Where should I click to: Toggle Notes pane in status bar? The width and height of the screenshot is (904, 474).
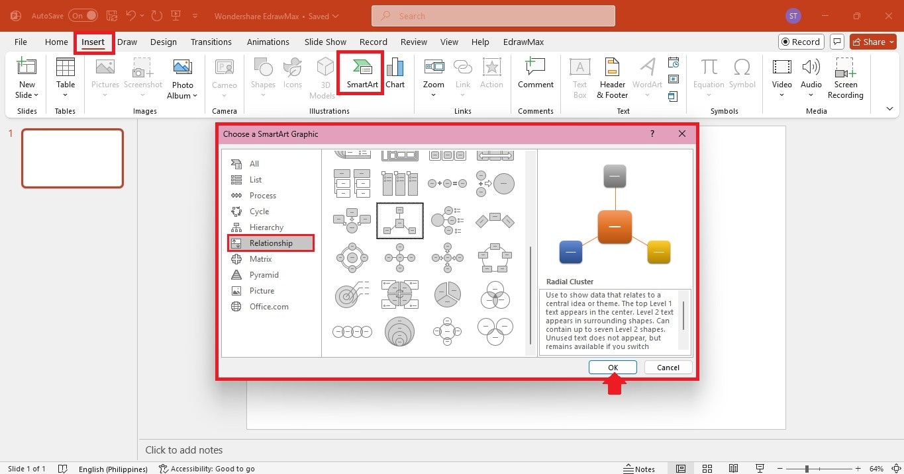(x=640, y=469)
